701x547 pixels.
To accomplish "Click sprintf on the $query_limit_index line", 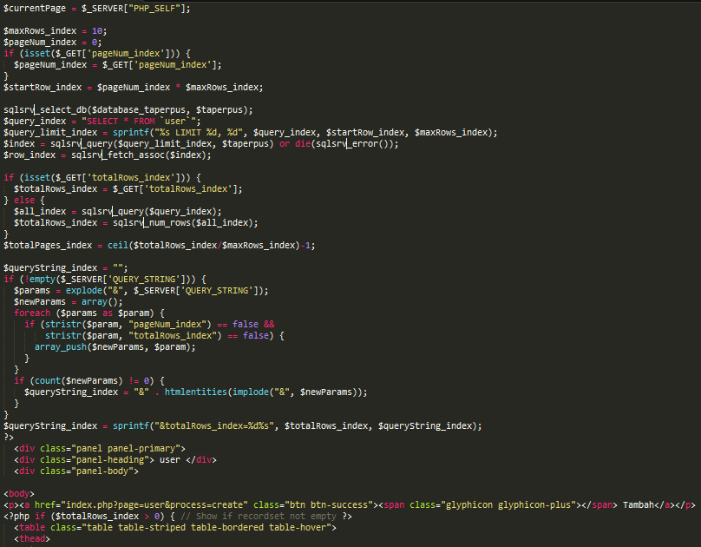I will [130, 132].
